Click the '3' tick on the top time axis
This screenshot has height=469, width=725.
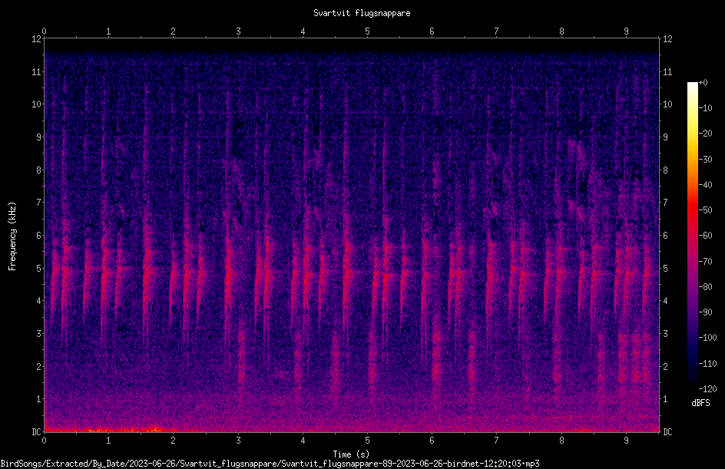click(238, 31)
